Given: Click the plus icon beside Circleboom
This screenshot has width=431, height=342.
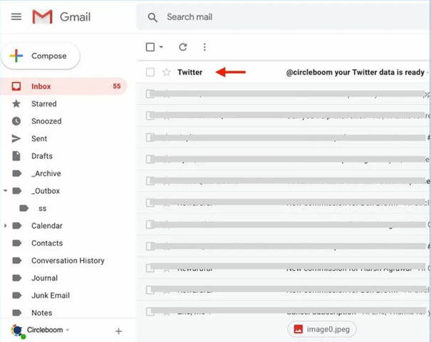Looking at the screenshot, I should pos(118,331).
